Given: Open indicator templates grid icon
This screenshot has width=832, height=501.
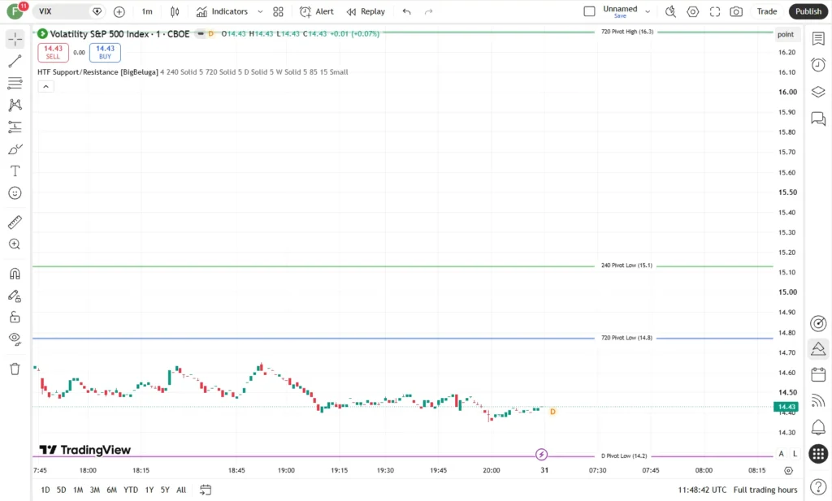Looking at the screenshot, I should pyautogui.click(x=278, y=11).
